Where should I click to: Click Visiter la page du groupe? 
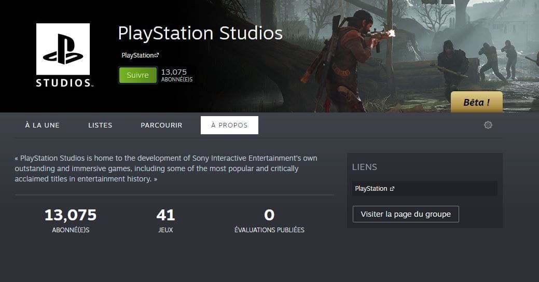click(x=406, y=214)
